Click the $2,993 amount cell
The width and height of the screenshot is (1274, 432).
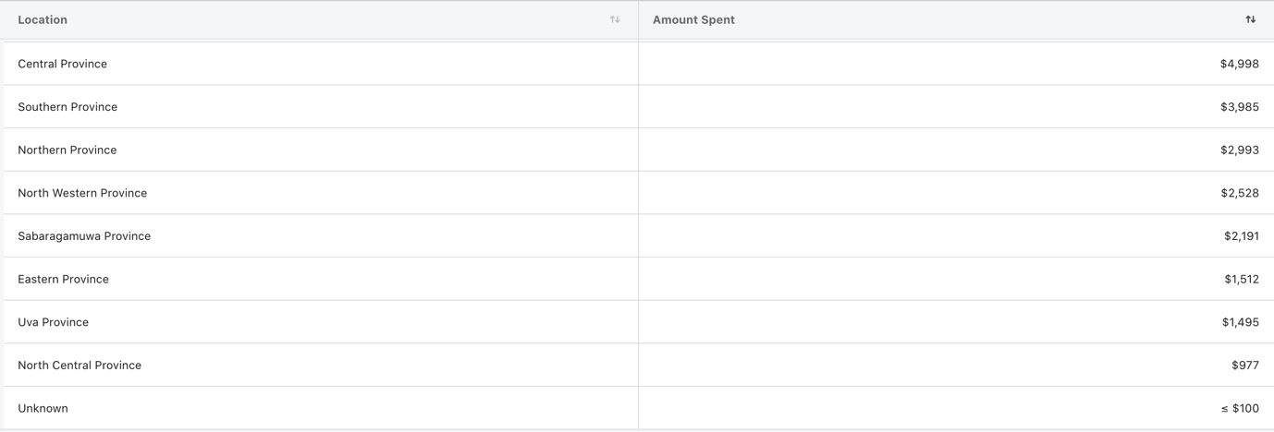coord(956,150)
